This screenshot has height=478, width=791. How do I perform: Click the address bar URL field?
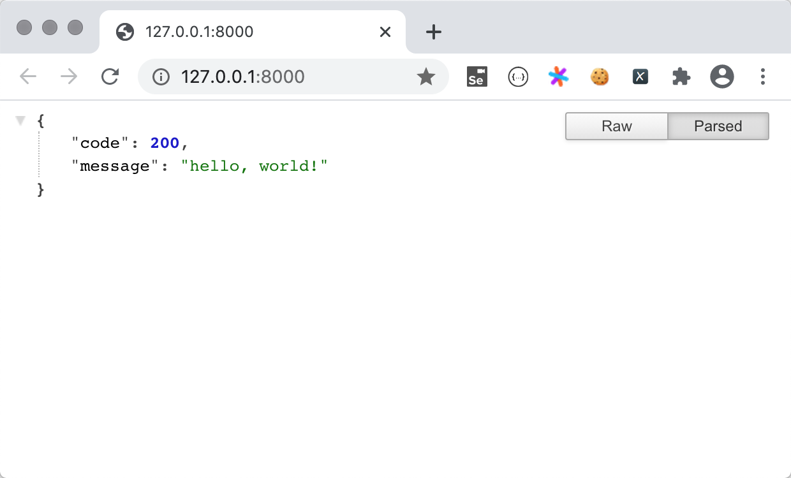point(287,77)
